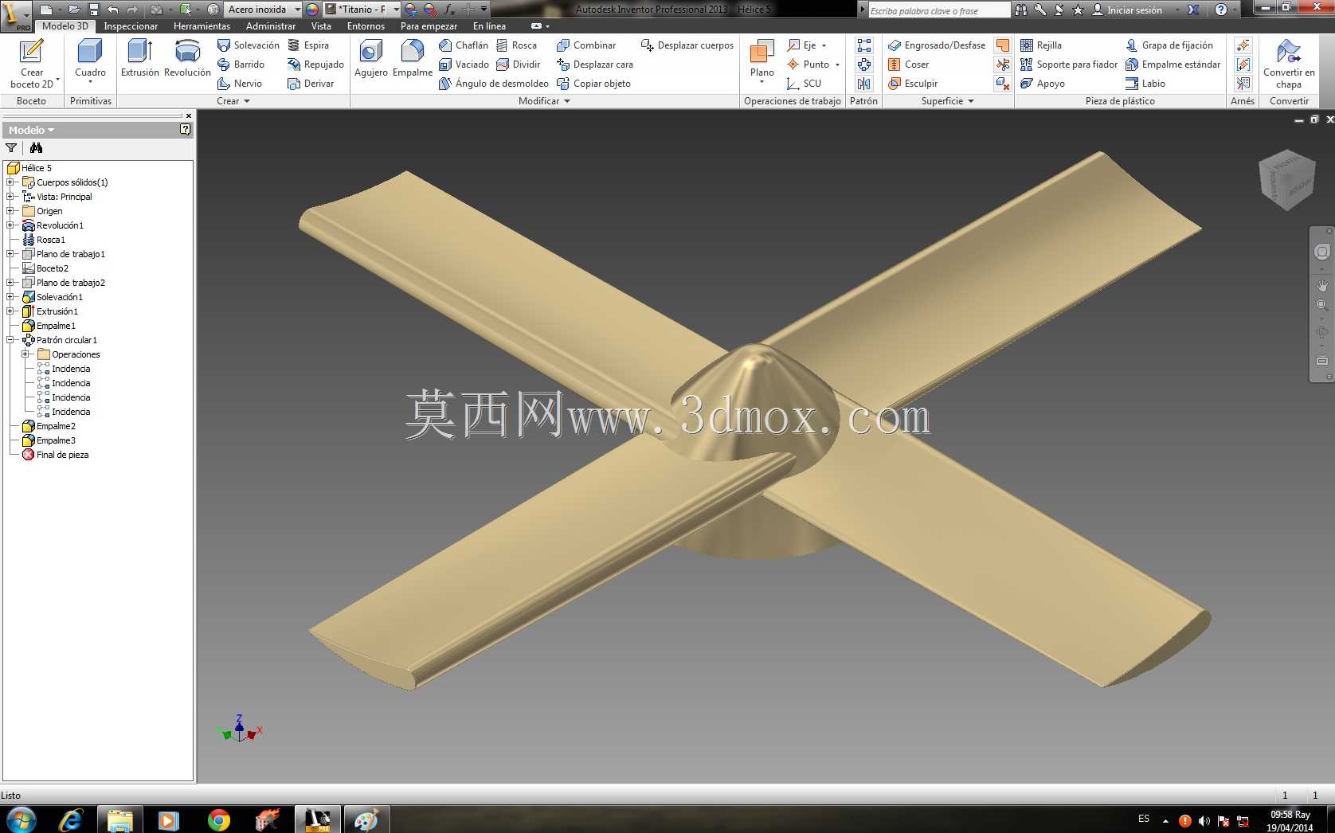Screen dimensions: 1335x833
Task: Click the navigation bar pan hand tool
Action: coord(1322,285)
